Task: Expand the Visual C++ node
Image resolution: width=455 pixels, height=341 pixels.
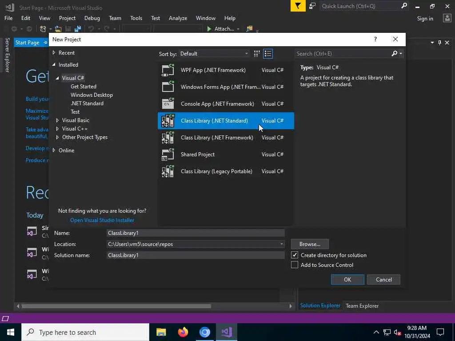Action: click(57, 128)
